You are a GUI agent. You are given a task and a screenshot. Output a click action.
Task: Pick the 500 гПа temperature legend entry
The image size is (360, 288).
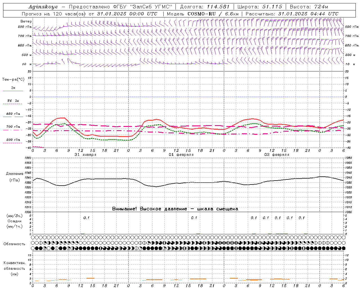click(x=13, y=141)
